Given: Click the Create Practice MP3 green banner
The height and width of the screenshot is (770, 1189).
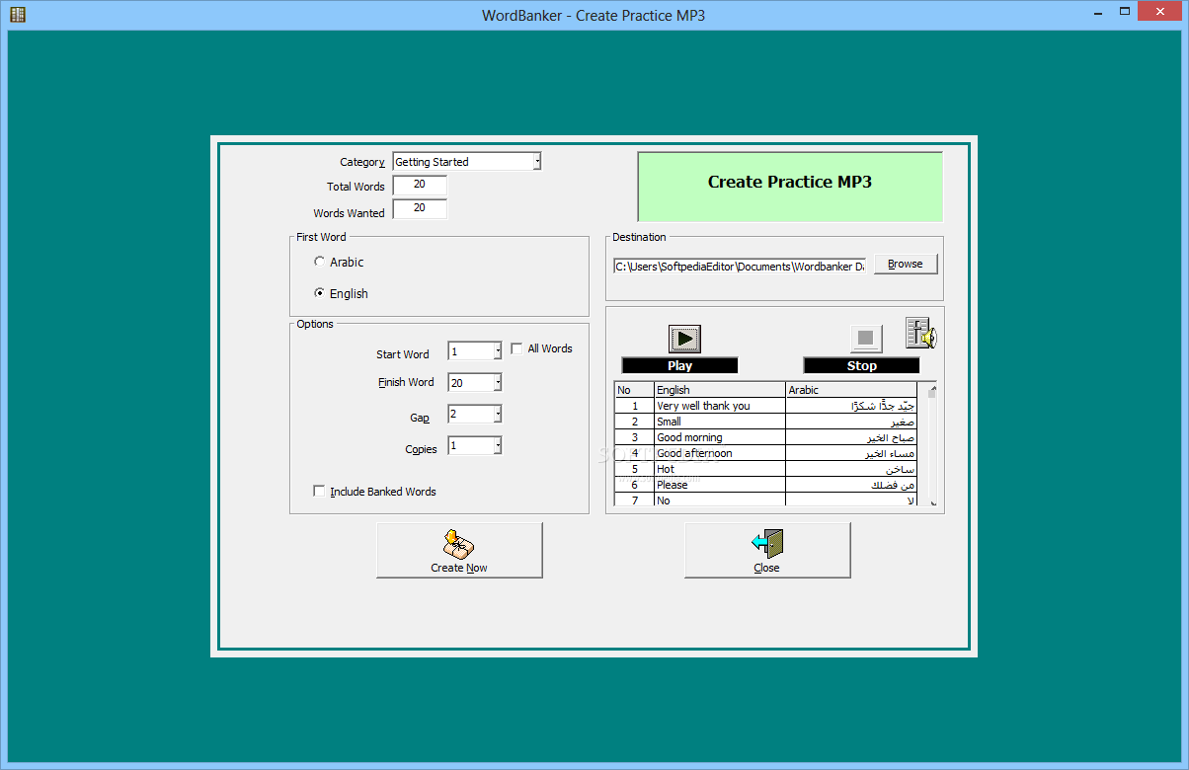Looking at the screenshot, I should [790, 186].
